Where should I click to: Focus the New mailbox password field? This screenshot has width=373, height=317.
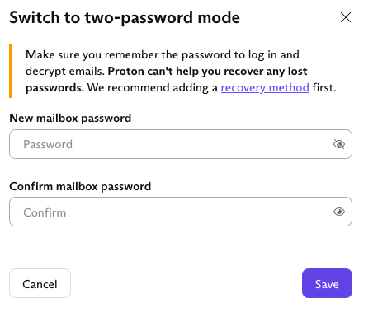click(181, 144)
